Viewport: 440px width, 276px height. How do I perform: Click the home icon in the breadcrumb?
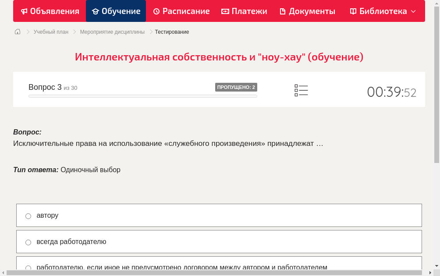(17, 32)
